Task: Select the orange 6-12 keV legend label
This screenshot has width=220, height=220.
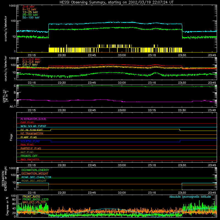Action: (x=29, y=9)
